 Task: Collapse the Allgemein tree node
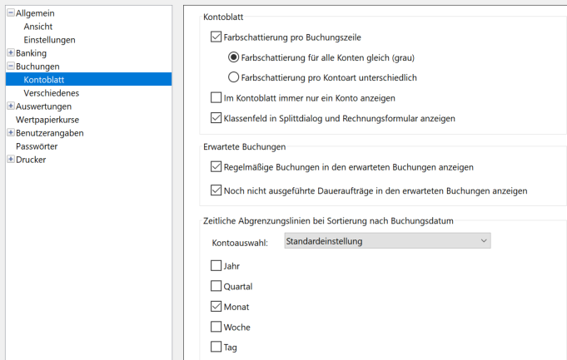coord(10,13)
